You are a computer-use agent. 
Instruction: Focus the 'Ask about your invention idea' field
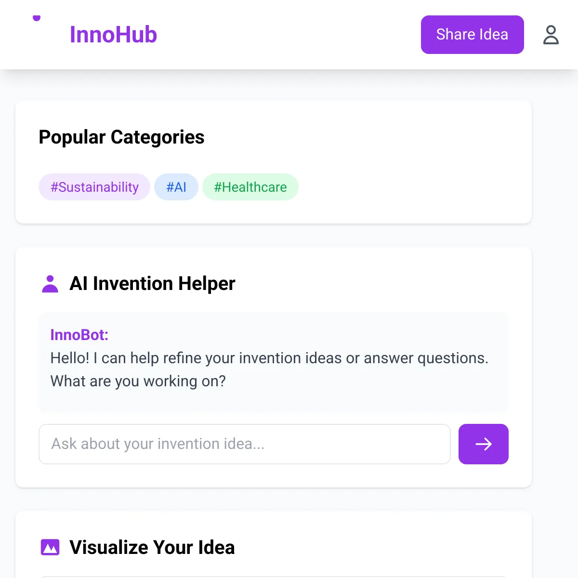pyautogui.click(x=245, y=444)
